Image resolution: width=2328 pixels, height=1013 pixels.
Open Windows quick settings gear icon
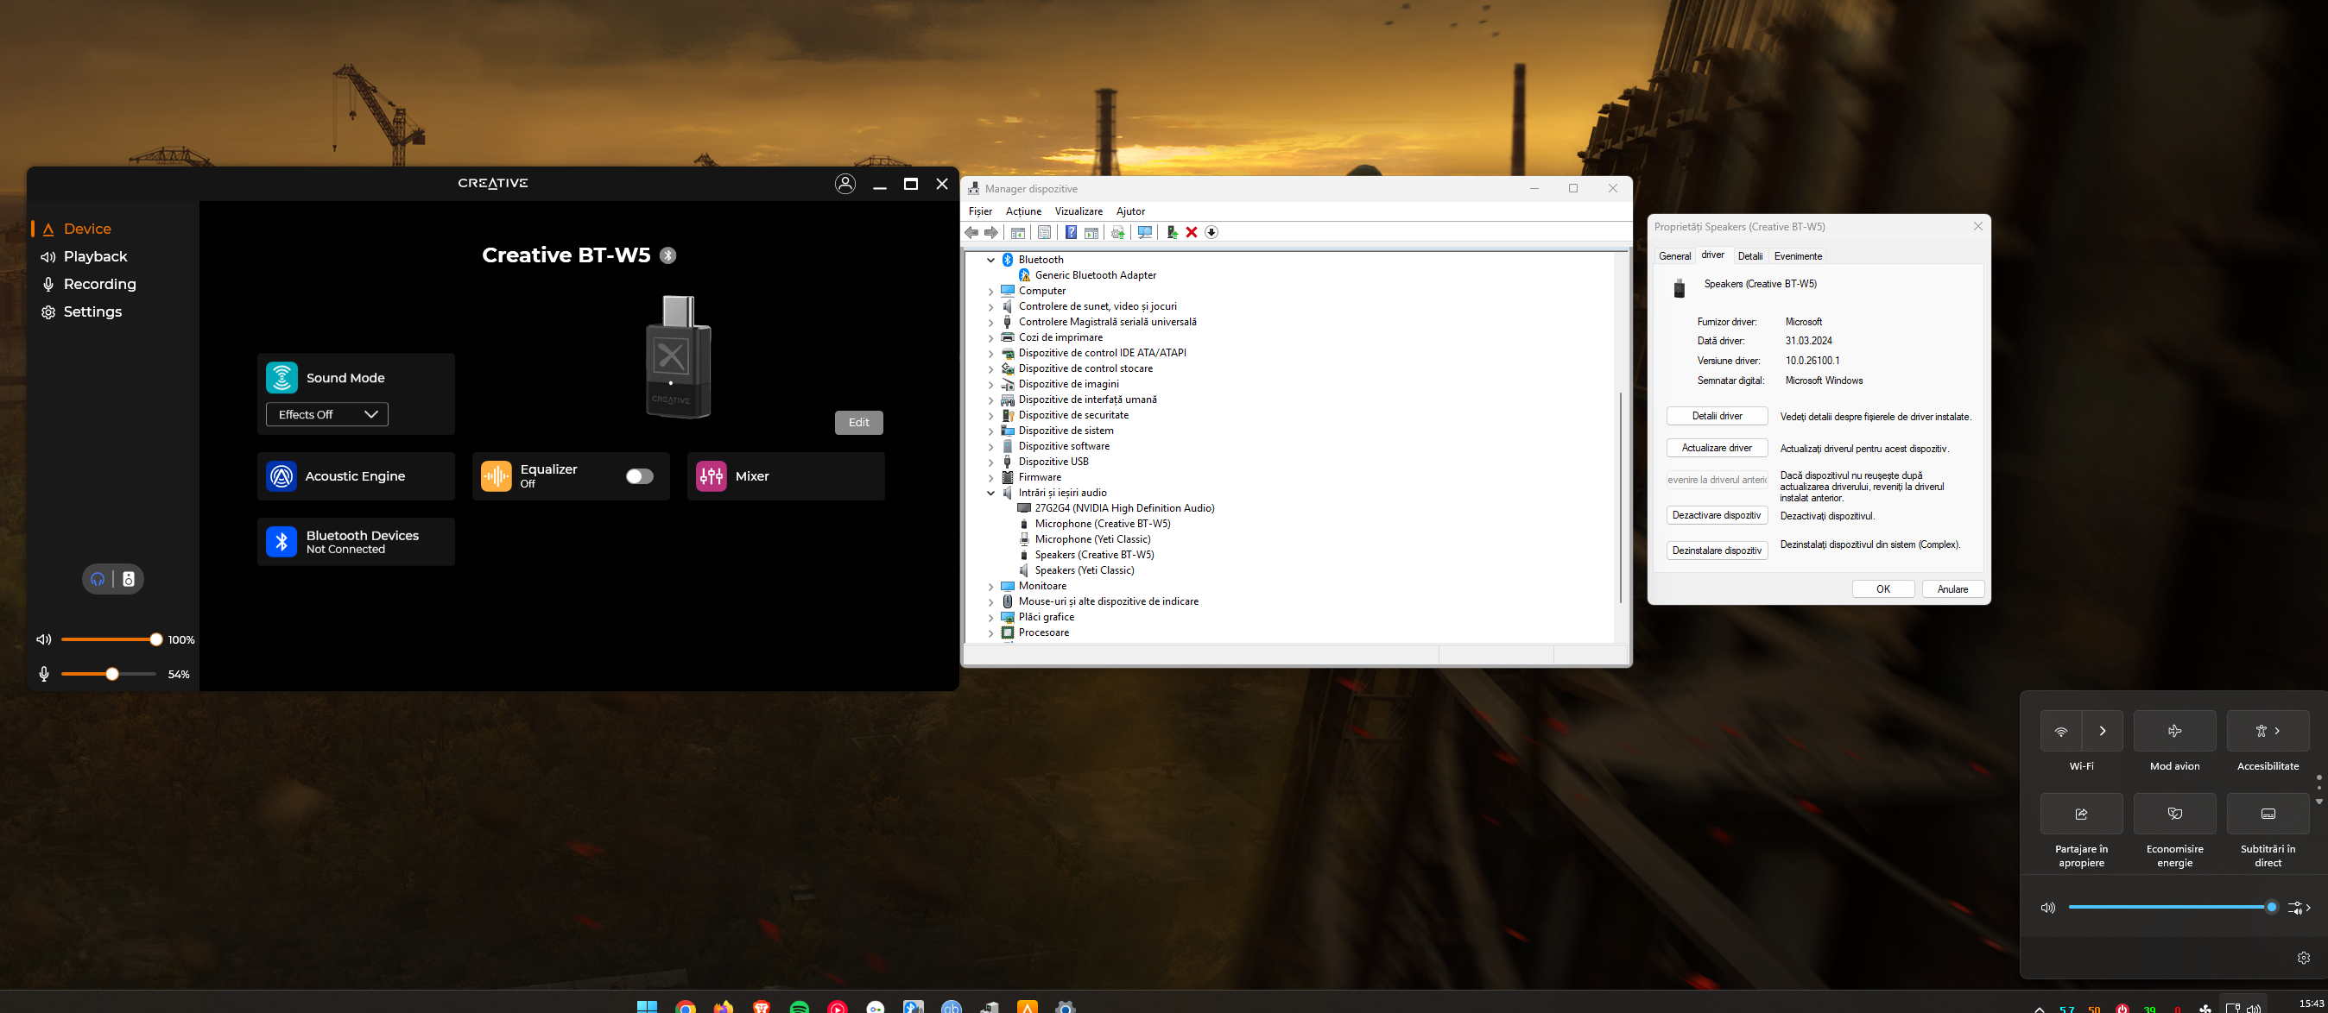point(2303,958)
